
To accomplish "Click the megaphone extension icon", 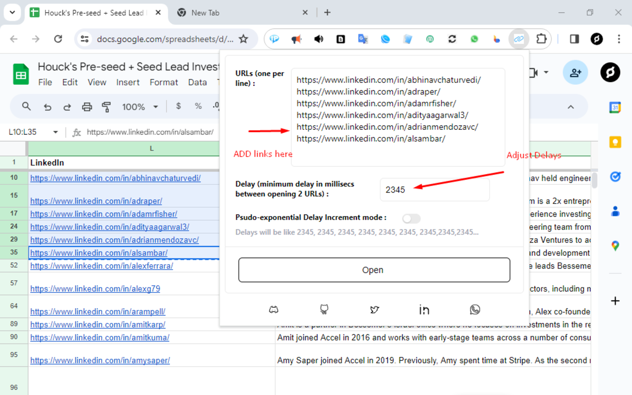I will pos(296,39).
